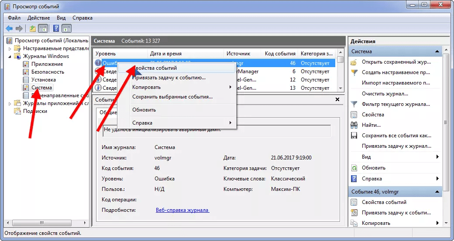Click the Установка log icon in tree
Viewport: 454px width, 241px height.
click(26, 80)
